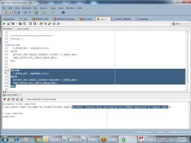Image resolution: width=191 pixels, height=143 pixels.
Task: Open the Run menu
Action: 35,8
